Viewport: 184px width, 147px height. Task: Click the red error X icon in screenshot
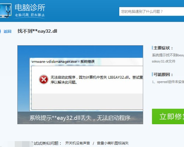pos(43,79)
